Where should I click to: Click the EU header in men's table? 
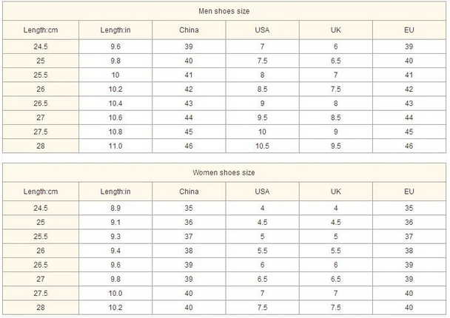[409, 30]
